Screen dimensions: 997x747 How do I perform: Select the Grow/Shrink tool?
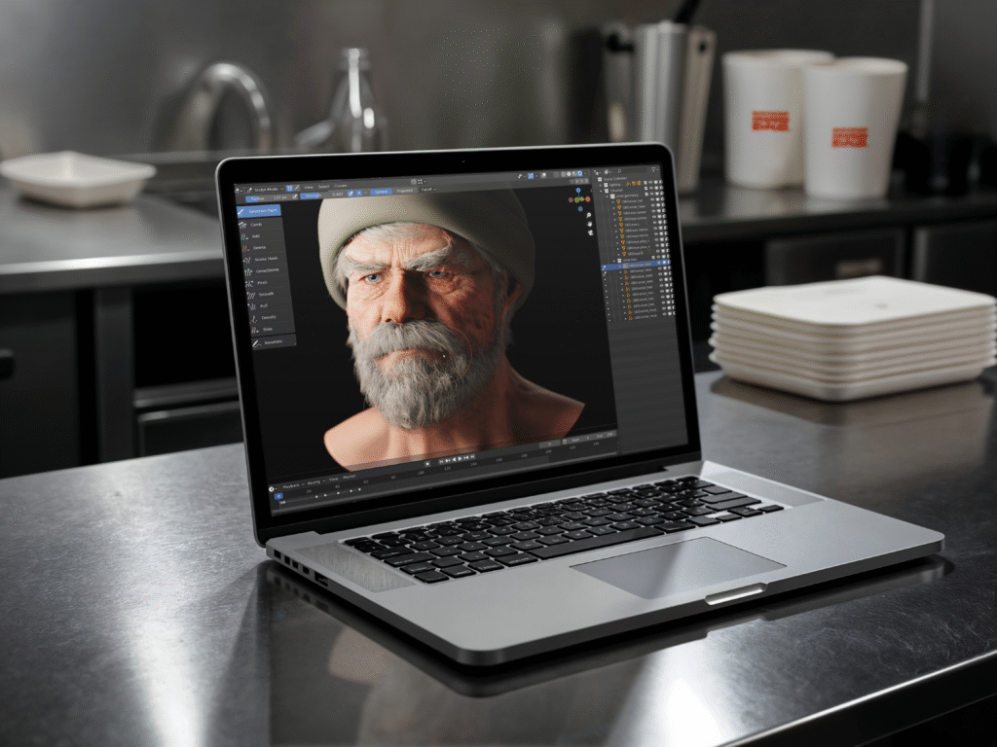point(265,270)
